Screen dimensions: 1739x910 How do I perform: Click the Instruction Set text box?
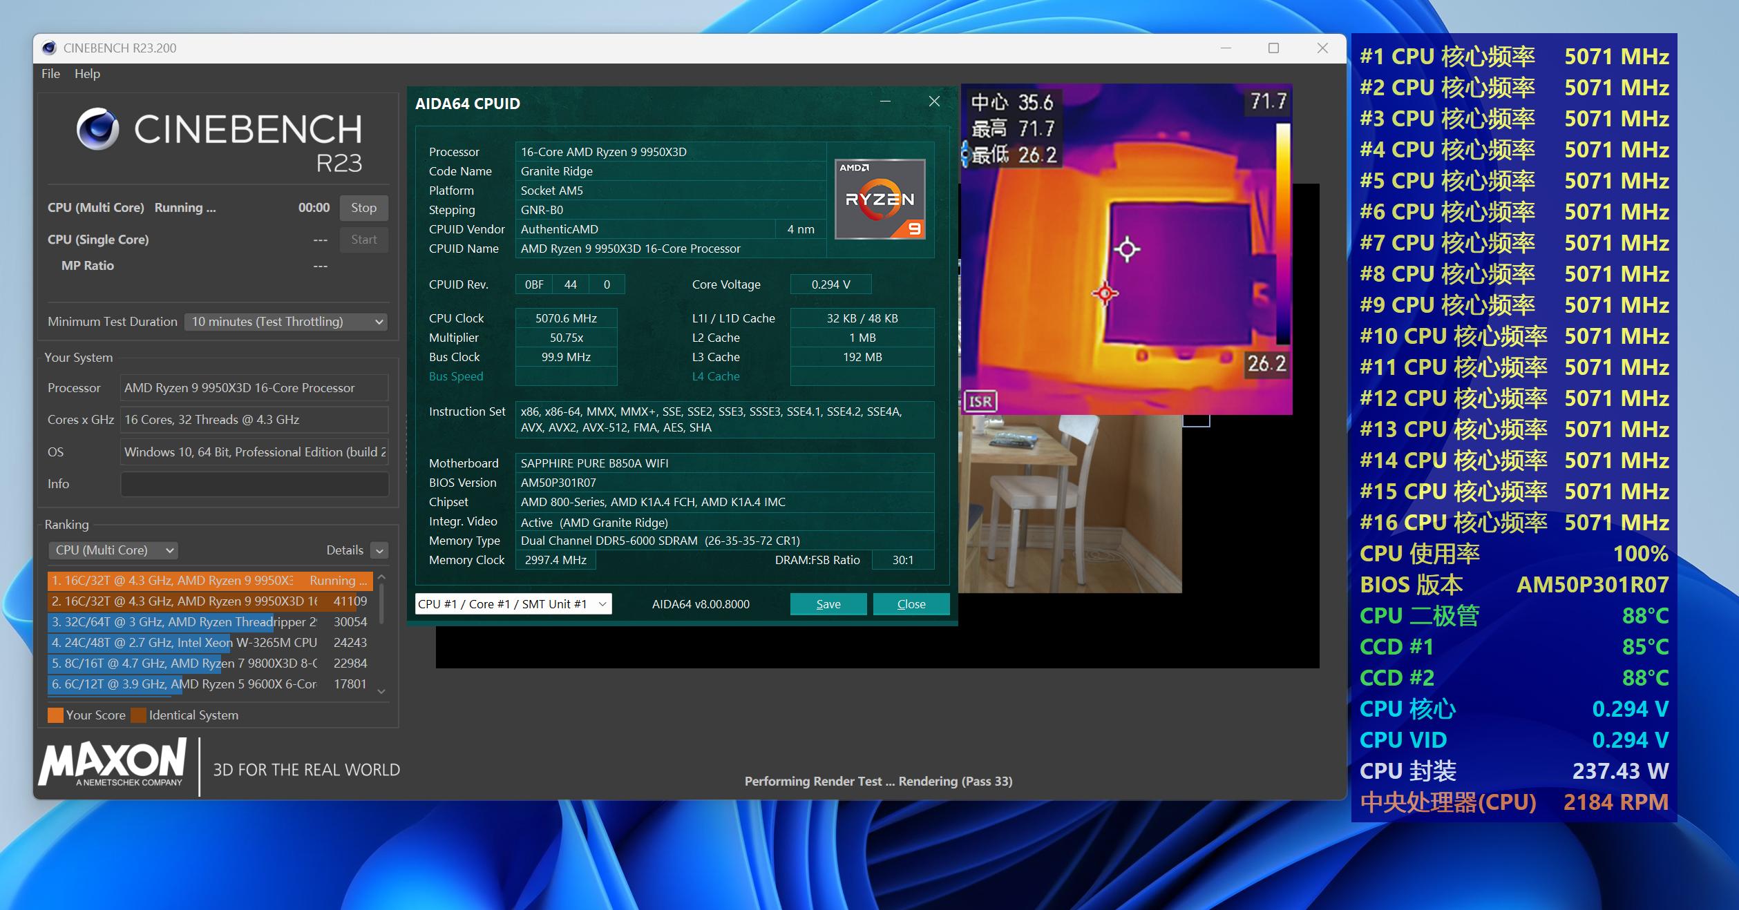(725, 419)
